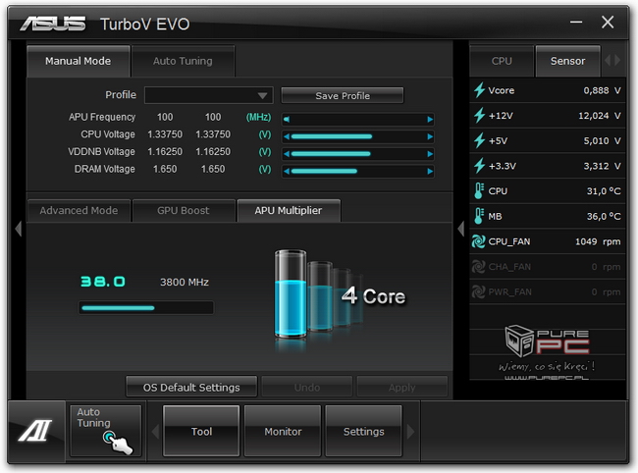The height and width of the screenshot is (473, 638).
Task: Decrease DRAM Voltage with left arrow
Action: (x=287, y=171)
